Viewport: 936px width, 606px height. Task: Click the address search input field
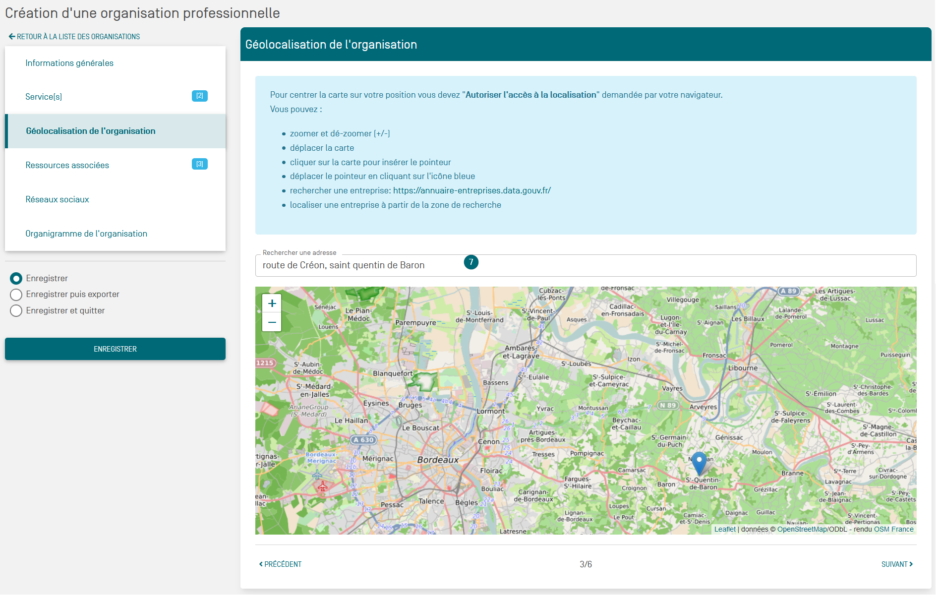[585, 266]
